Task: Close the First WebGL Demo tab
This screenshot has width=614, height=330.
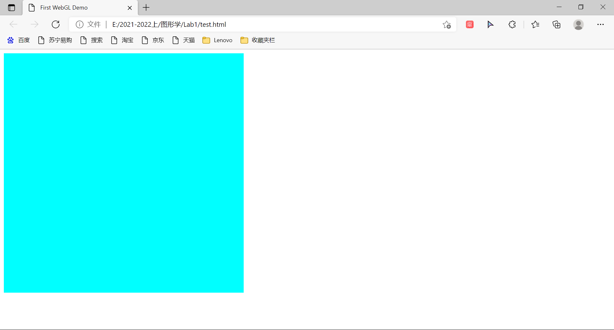Action: [x=130, y=8]
